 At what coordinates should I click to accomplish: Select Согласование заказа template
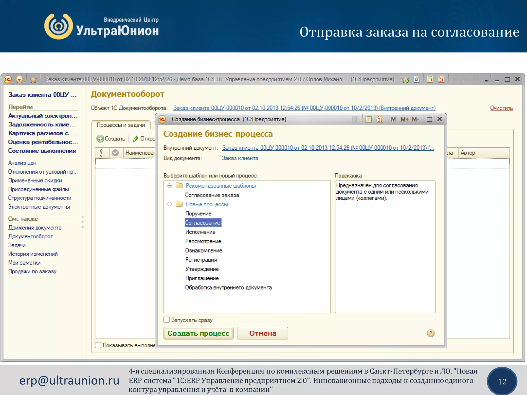tap(212, 195)
